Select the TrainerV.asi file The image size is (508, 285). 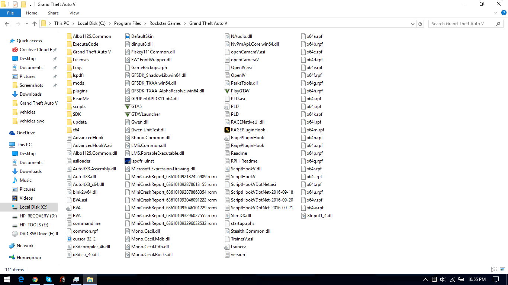(239, 239)
